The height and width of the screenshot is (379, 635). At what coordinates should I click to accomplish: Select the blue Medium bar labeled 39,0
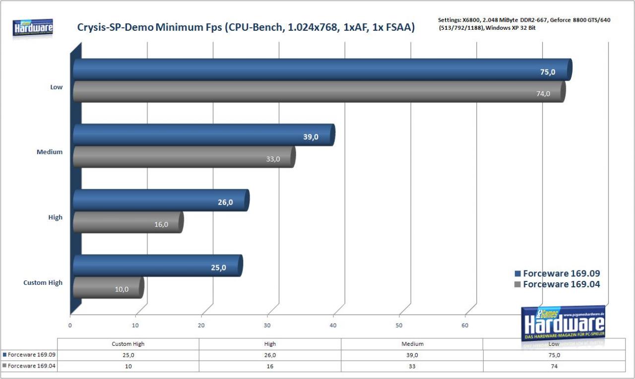pos(204,135)
